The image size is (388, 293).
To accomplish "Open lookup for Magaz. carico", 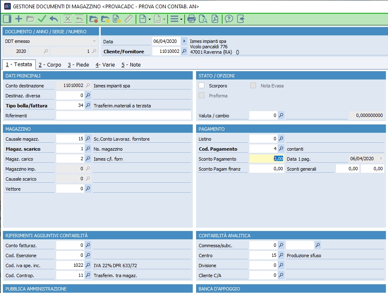I will click(88, 159).
